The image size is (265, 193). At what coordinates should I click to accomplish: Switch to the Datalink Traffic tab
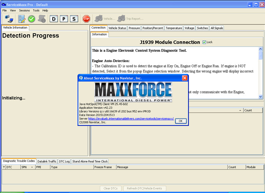[x=47, y=161]
